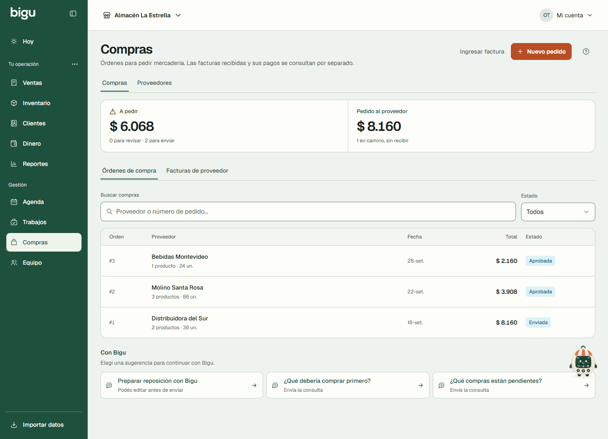This screenshot has height=439, width=608.
Task: Click the OT account avatar
Action: pos(546,15)
